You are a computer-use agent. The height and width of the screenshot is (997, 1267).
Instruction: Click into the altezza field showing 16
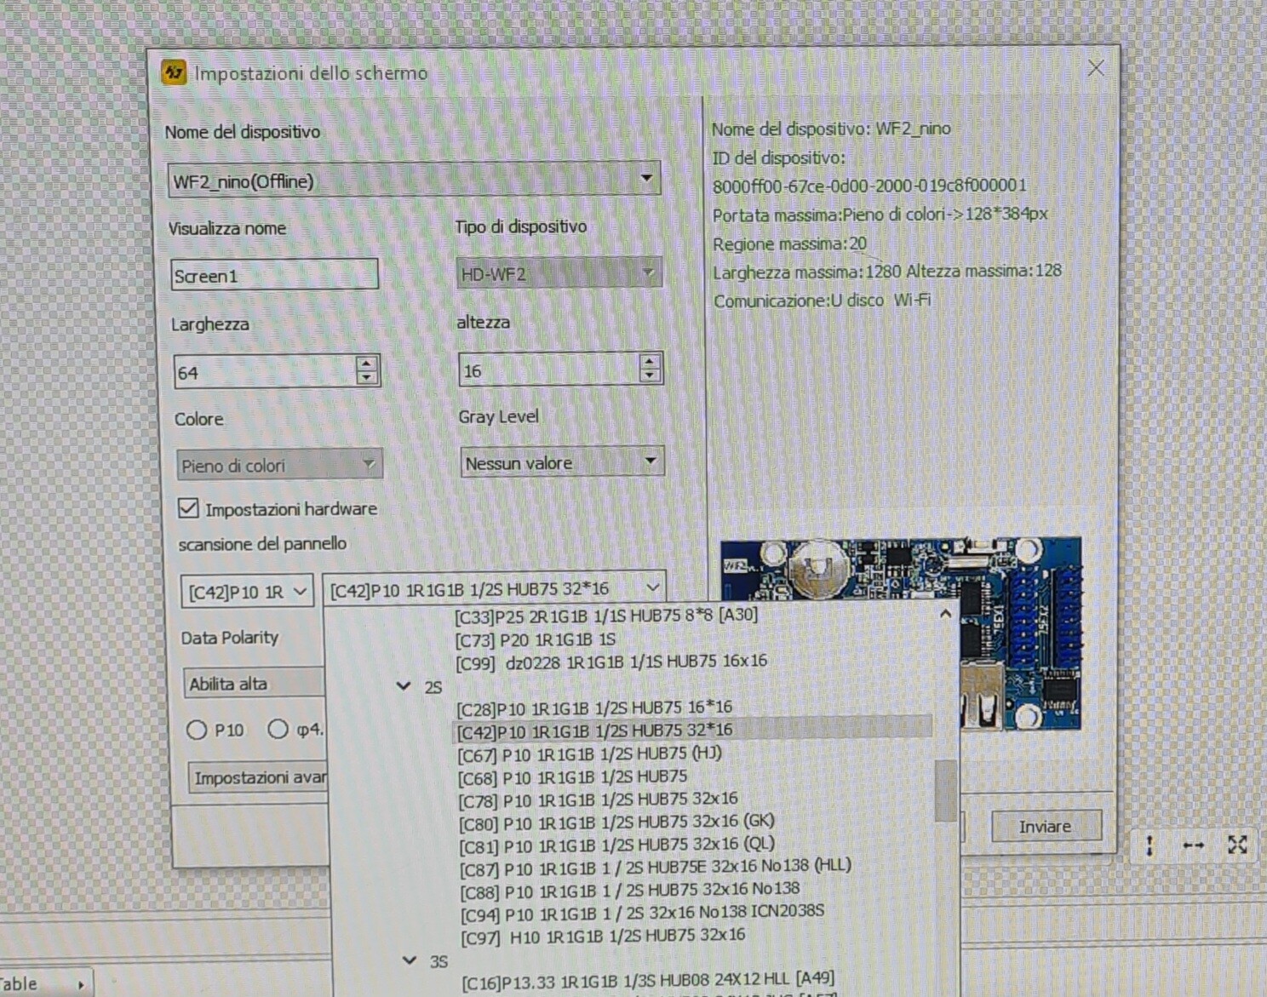[x=549, y=370]
